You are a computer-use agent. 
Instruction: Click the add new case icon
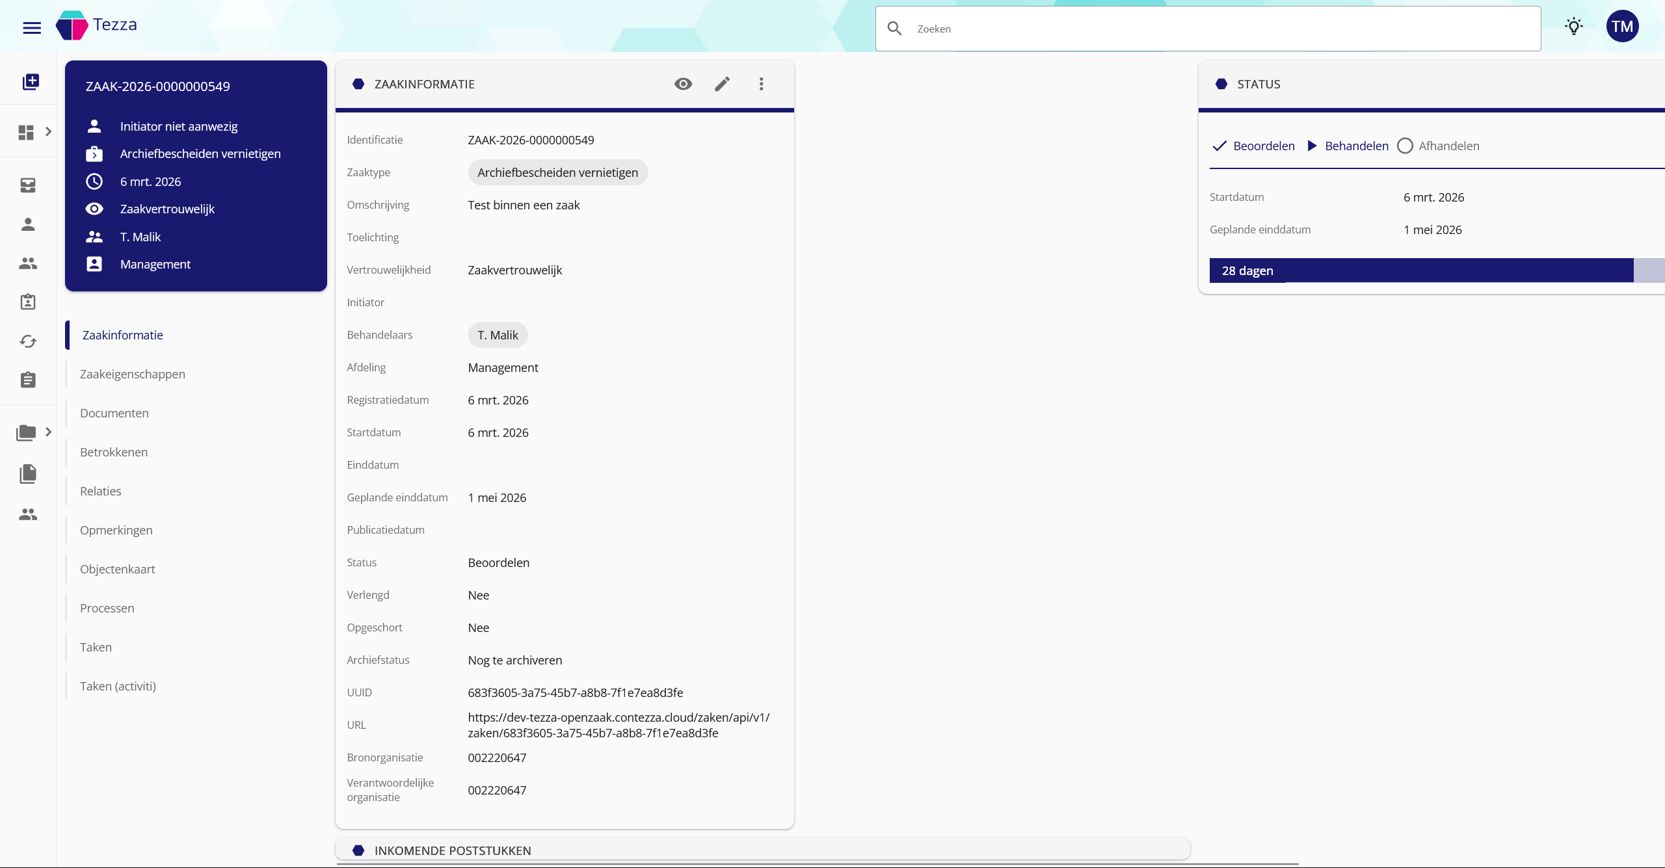pyautogui.click(x=31, y=82)
